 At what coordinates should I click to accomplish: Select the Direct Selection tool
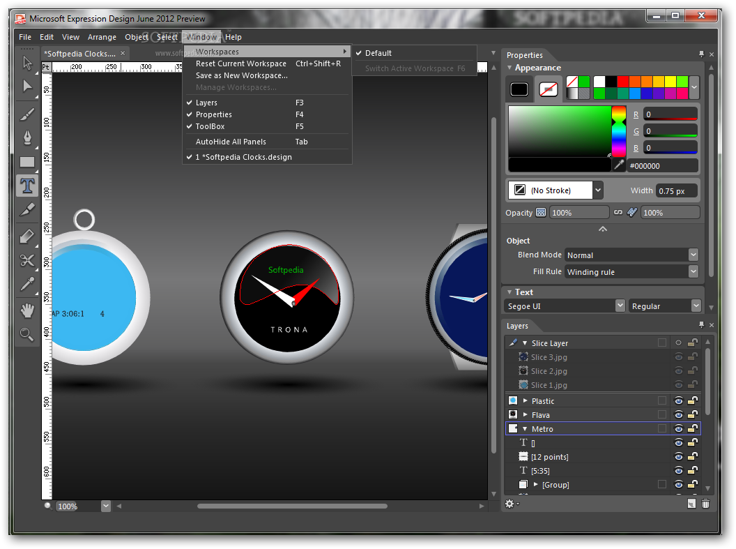pyautogui.click(x=27, y=87)
